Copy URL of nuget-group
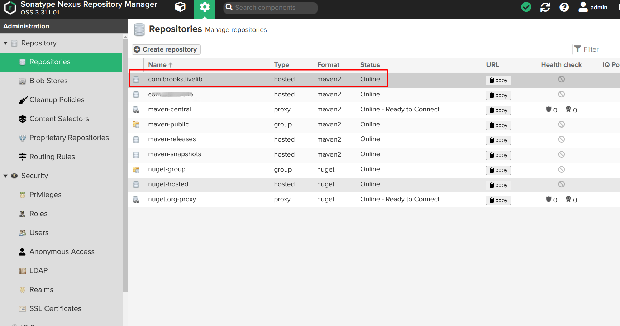This screenshot has width=620, height=326. [x=498, y=170]
